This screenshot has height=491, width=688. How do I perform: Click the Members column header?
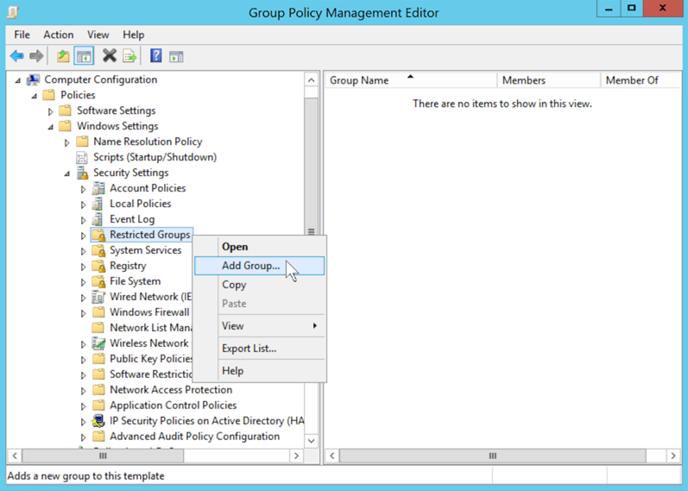(523, 80)
